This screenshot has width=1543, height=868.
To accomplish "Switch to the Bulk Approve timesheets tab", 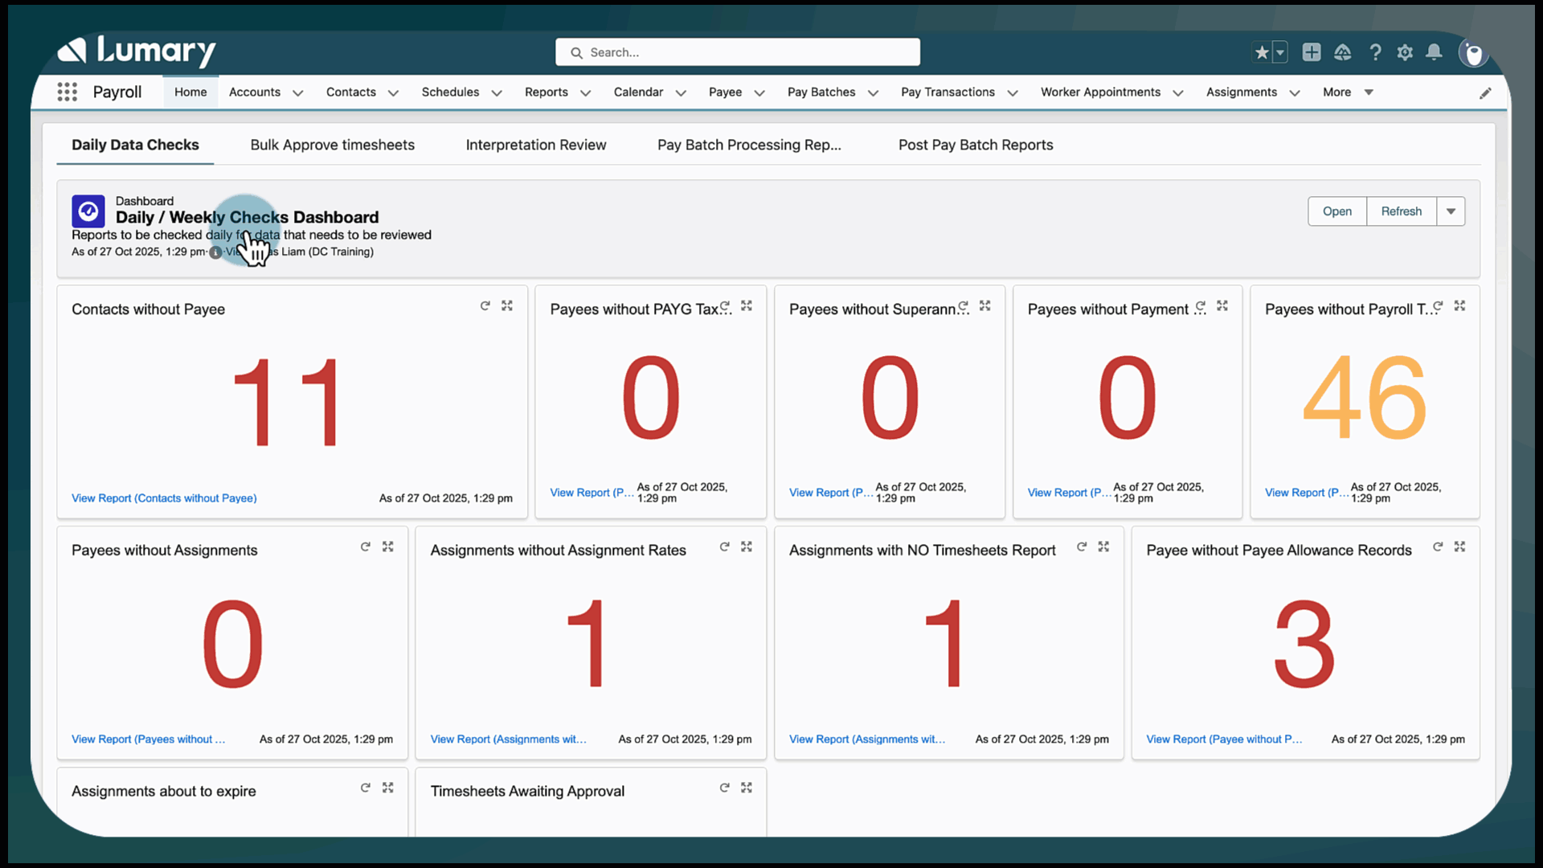I will [x=332, y=145].
